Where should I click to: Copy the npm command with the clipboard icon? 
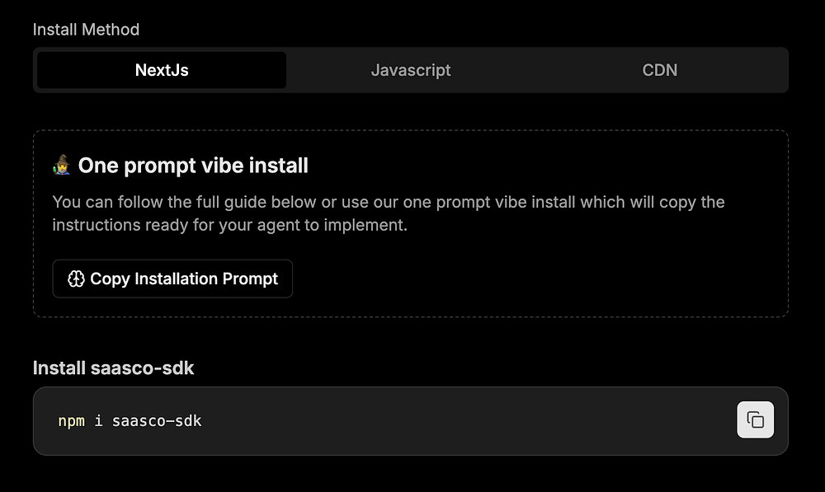coord(755,419)
